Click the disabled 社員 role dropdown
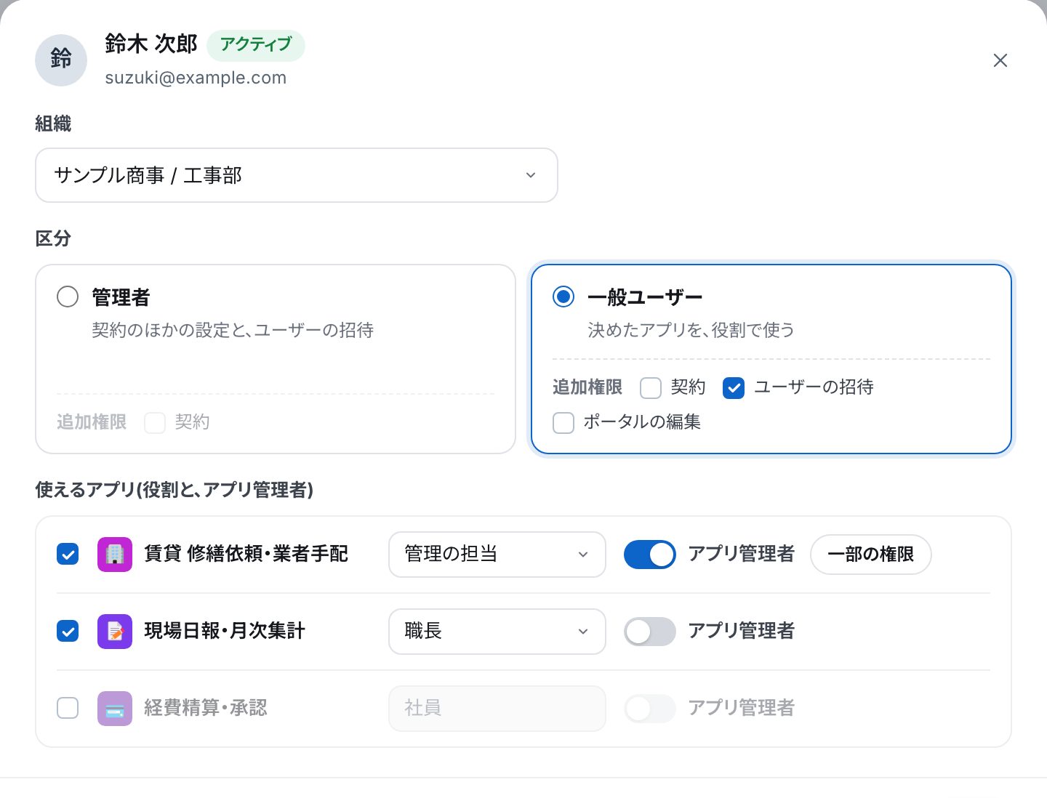The height and width of the screenshot is (798, 1047). (x=497, y=709)
